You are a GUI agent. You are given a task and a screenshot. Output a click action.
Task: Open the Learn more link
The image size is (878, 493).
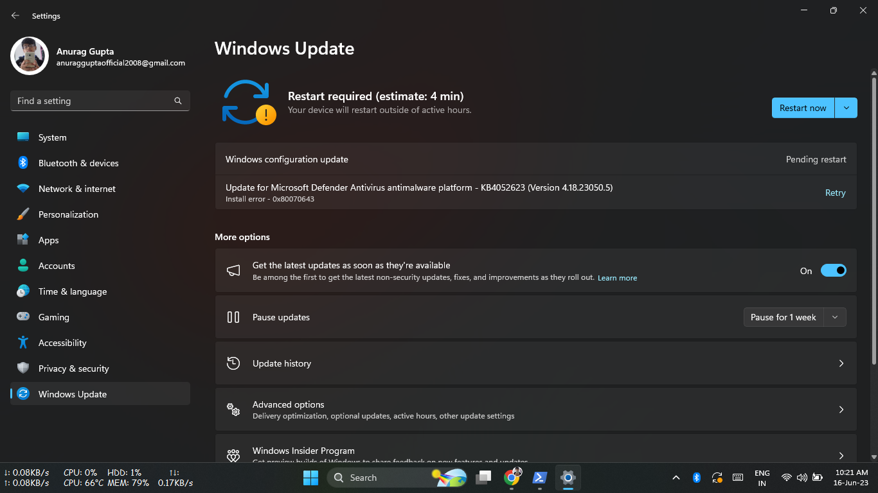(617, 278)
